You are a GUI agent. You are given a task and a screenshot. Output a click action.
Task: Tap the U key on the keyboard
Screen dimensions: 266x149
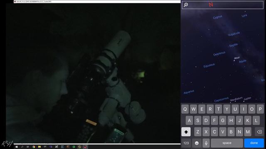[x=235, y=109]
